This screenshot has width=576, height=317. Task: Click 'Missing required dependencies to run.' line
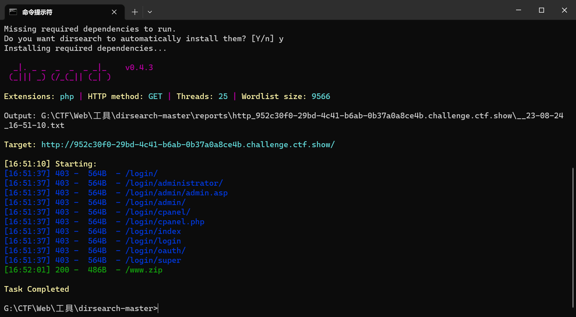90,29
